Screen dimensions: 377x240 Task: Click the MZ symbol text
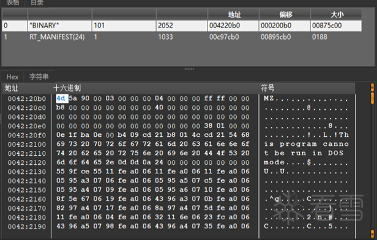tap(269, 98)
